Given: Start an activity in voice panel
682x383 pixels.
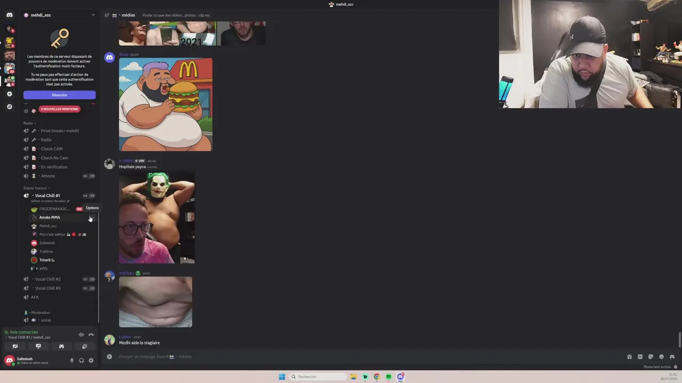Looking at the screenshot, I should pos(61,346).
